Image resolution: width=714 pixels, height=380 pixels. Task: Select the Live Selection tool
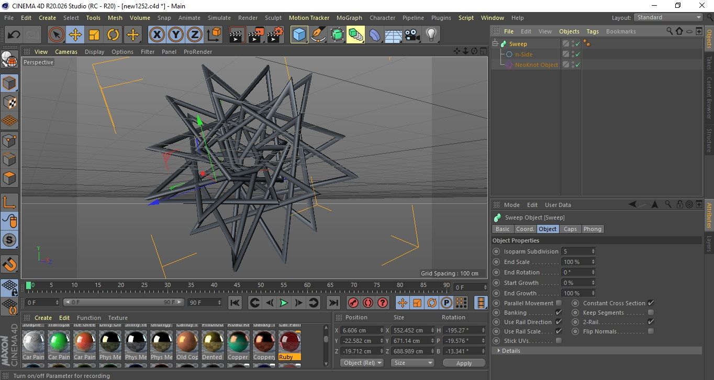pos(57,35)
